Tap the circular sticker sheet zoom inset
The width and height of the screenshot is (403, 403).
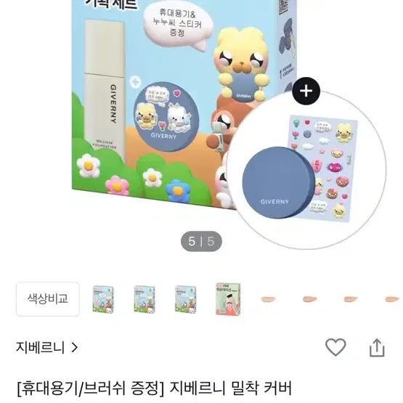tap(306, 170)
